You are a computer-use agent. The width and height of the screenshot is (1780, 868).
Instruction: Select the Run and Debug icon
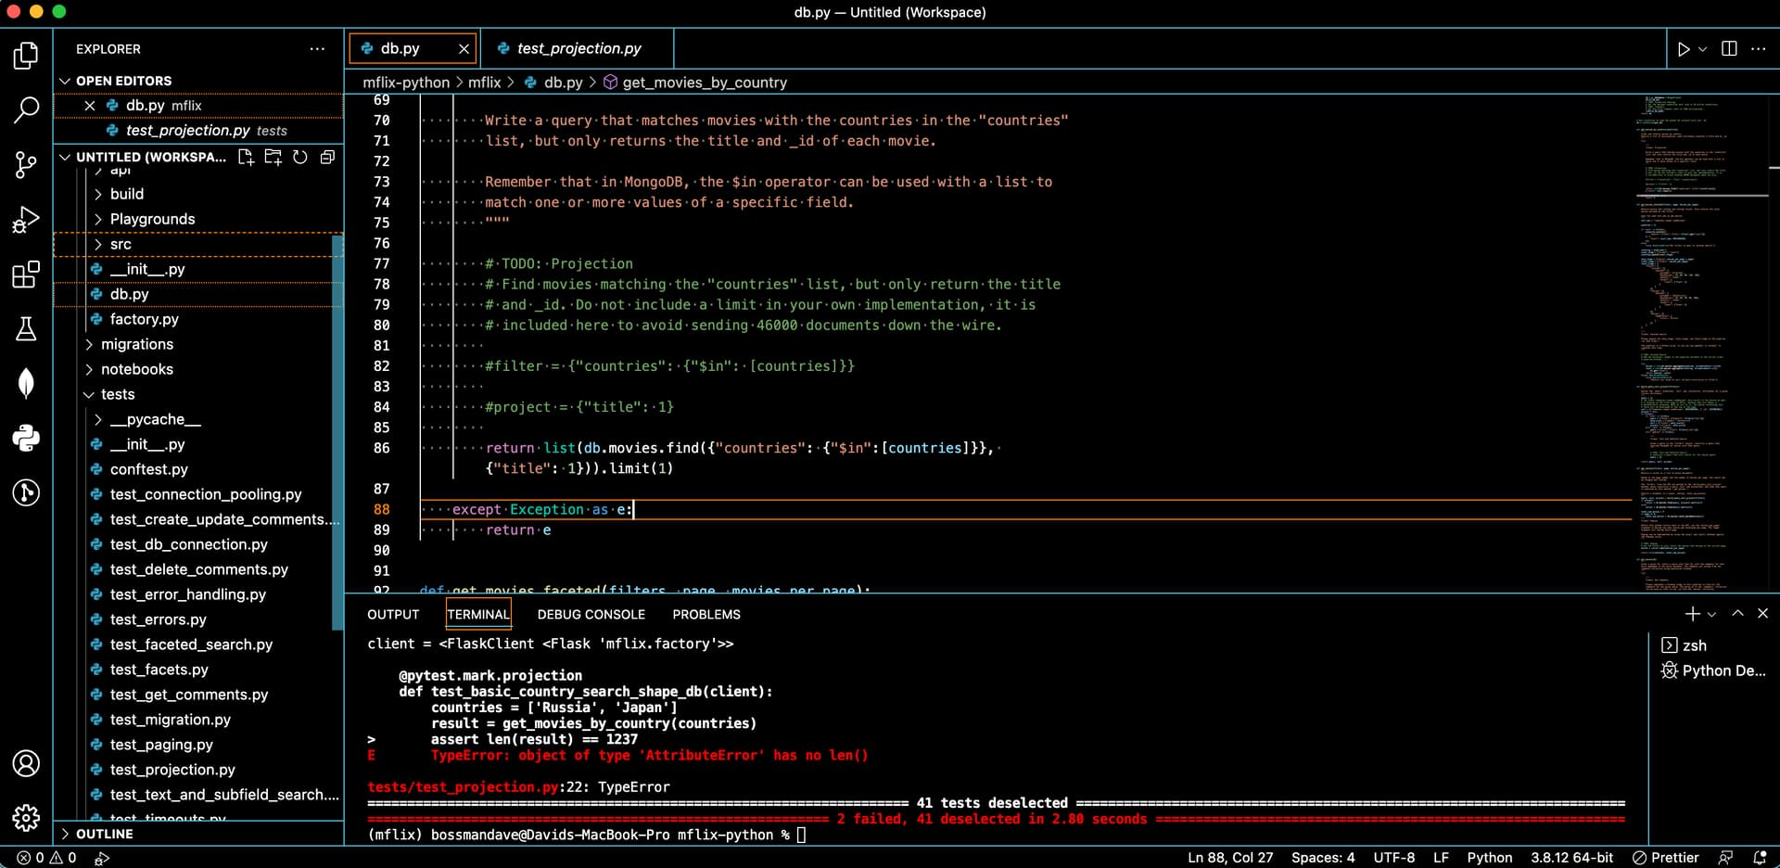[25, 220]
